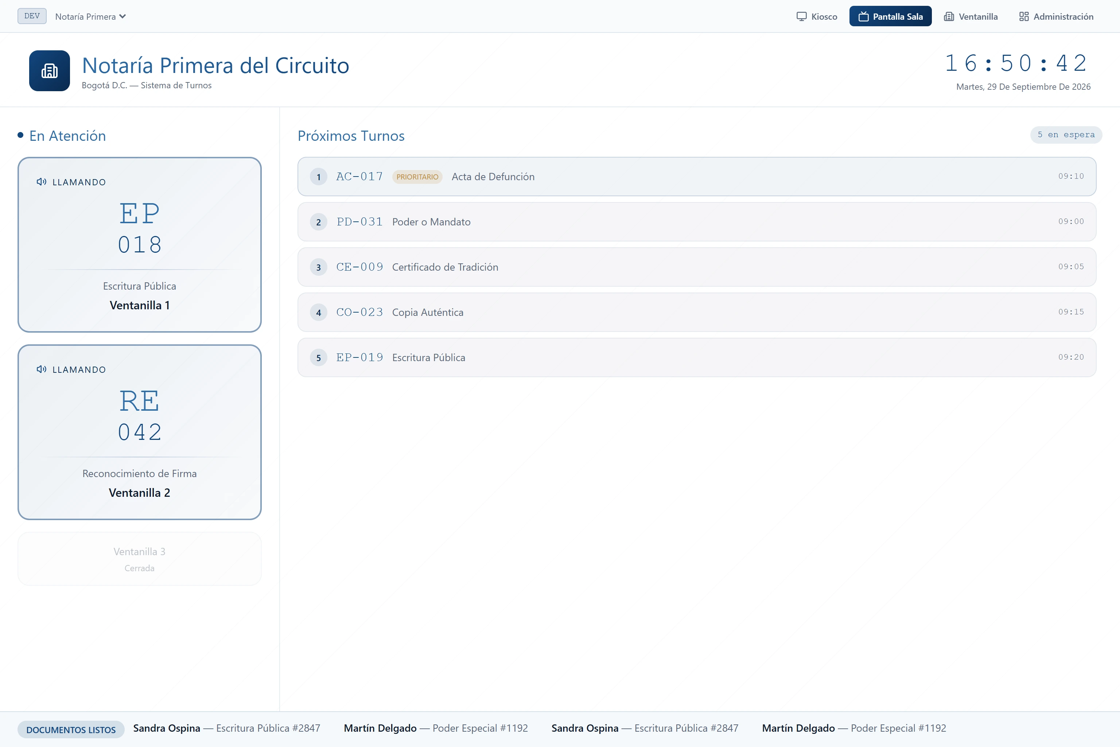Click the 09:10 time on AC-017
The image size is (1120, 747).
point(1071,176)
